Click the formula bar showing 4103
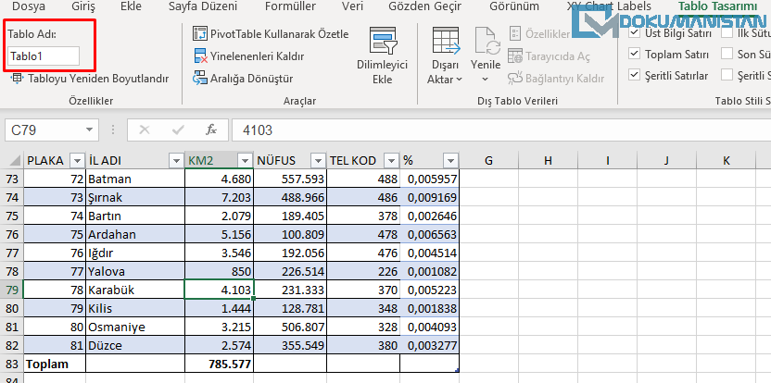The image size is (771, 383). (x=501, y=130)
